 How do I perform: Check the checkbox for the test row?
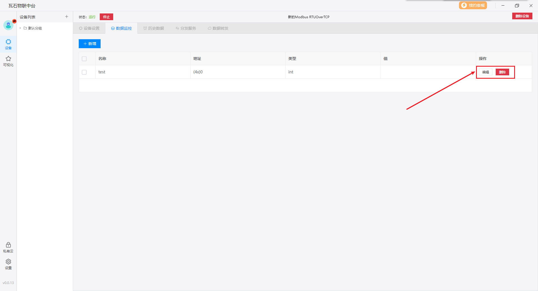point(84,72)
